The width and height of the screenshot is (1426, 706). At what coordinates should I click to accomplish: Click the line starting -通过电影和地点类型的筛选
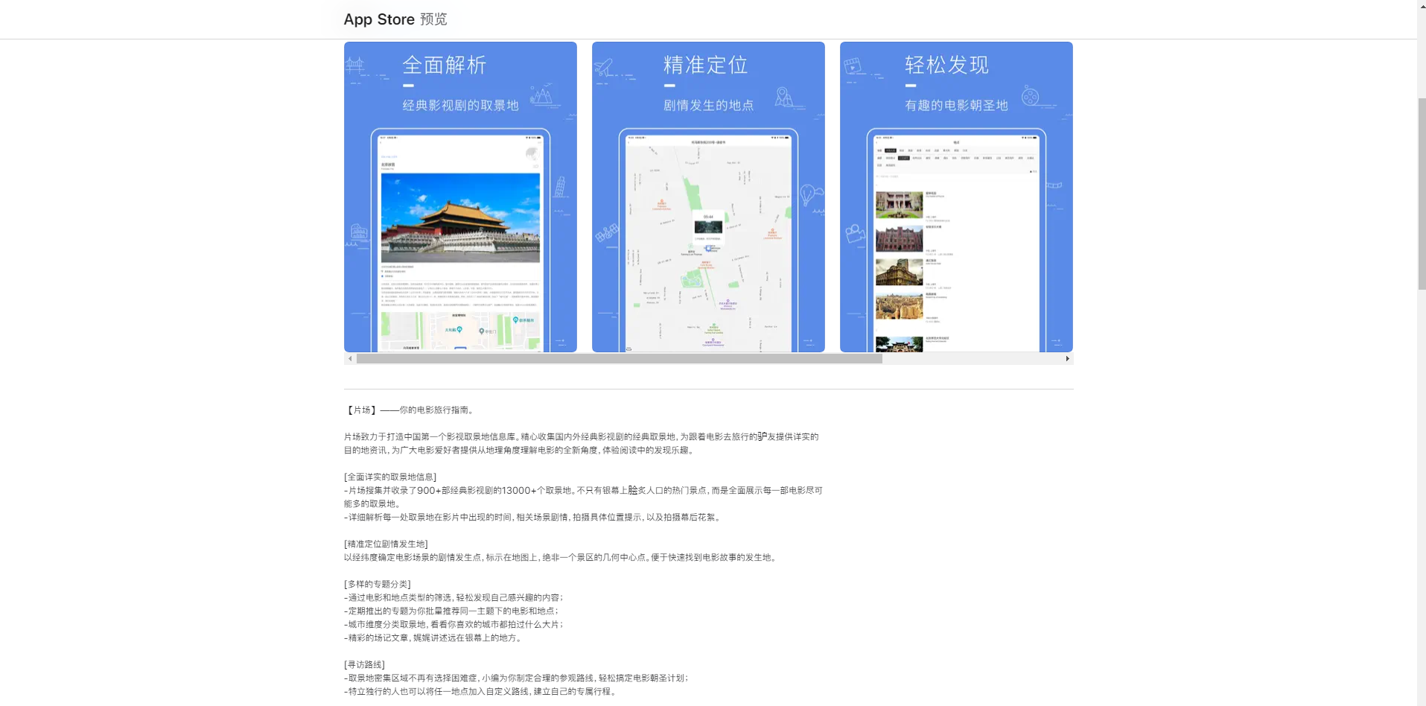(453, 597)
